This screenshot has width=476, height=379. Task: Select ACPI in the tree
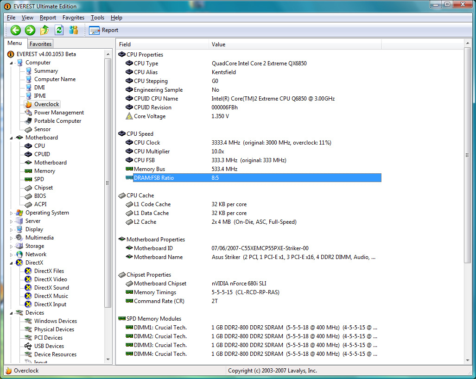(x=40, y=204)
